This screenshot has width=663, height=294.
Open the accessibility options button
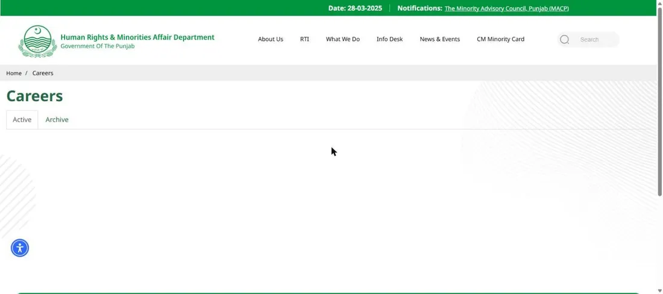(20, 248)
